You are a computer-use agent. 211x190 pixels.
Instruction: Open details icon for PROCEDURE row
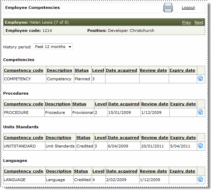pos(200,112)
